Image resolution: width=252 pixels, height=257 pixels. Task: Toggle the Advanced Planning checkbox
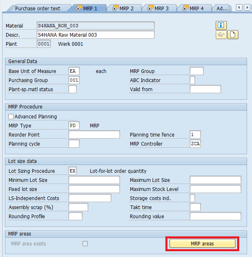[x=11, y=116]
